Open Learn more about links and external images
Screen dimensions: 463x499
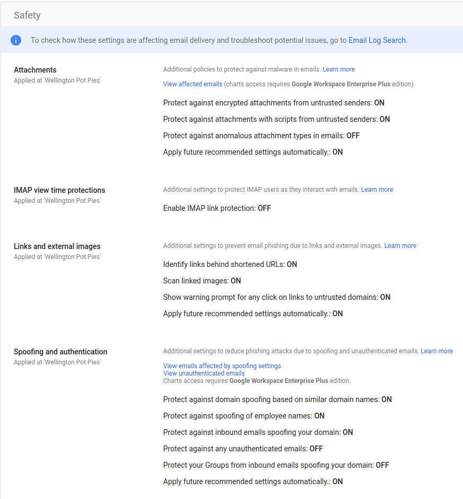point(400,245)
